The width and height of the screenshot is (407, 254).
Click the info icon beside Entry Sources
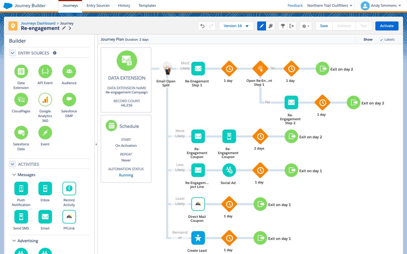tap(55, 53)
